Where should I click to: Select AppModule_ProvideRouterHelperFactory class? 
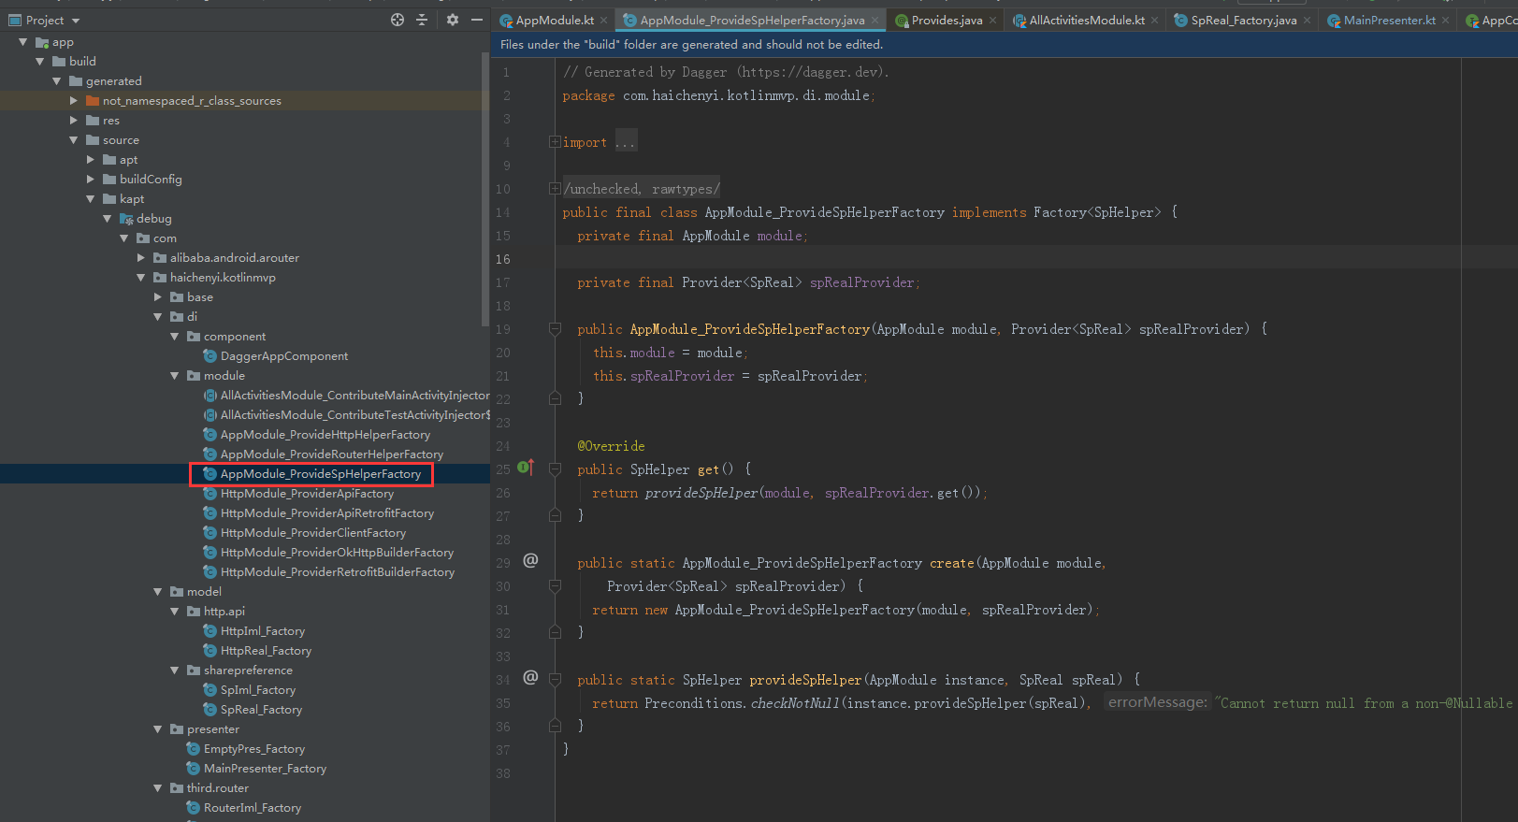332,454
